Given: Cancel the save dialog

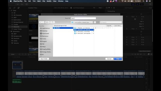Looking at the screenshot, I should tap(109, 59).
